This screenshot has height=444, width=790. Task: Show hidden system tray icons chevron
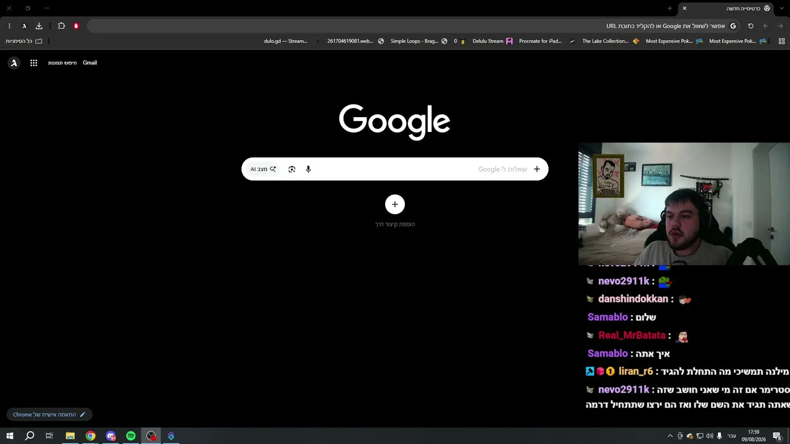pyautogui.click(x=670, y=436)
